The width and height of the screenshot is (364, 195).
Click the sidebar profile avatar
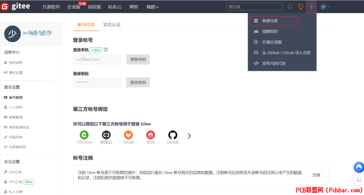[12, 34]
